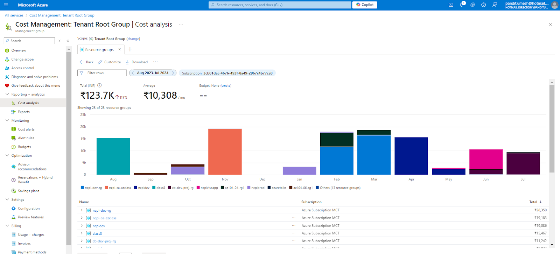Open the account avatar menu
Image resolution: width=560 pixels, height=254 pixels.
click(554, 5)
